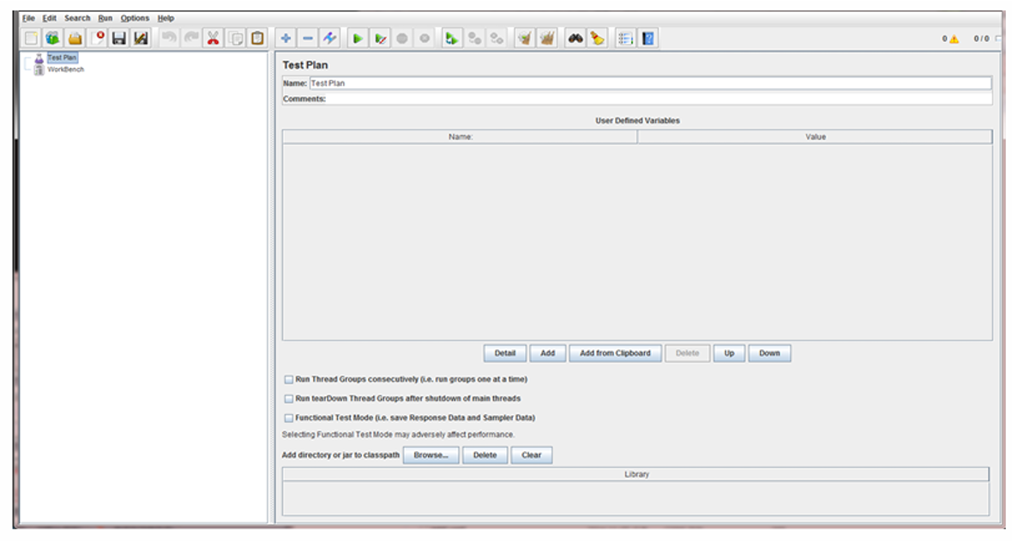Select WorkBench in the tree
1012x542 pixels.
click(x=66, y=69)
